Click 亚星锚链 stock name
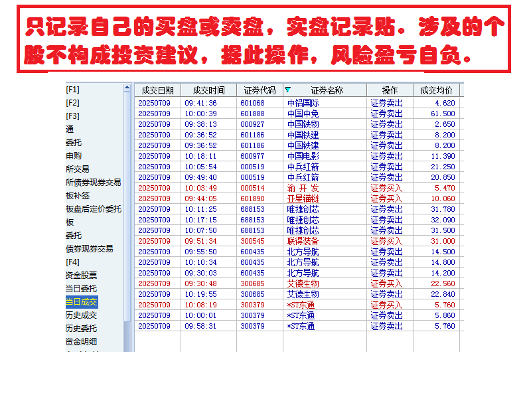Image resolution: width=529 pixels, height=397 pixels. 303,199
